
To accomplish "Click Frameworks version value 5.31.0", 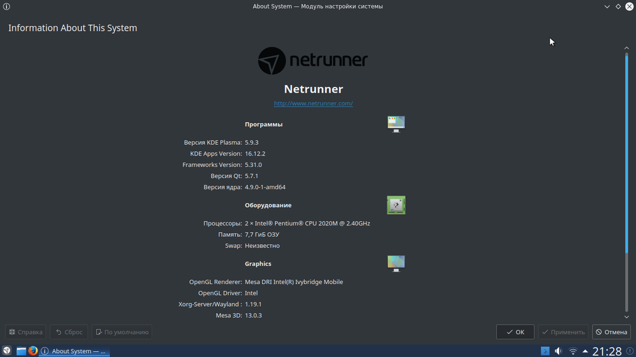I will [x=253, y=165].
